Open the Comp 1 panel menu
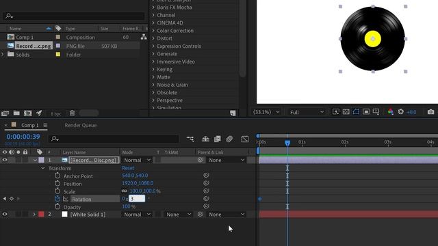Viewport: 438px width, 246px height. [x=45, y=125]
